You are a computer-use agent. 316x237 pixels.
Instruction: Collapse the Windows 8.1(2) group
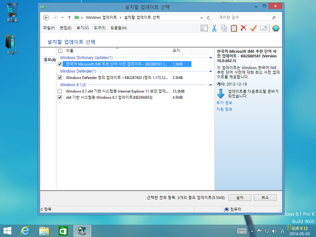pos(211,84)
